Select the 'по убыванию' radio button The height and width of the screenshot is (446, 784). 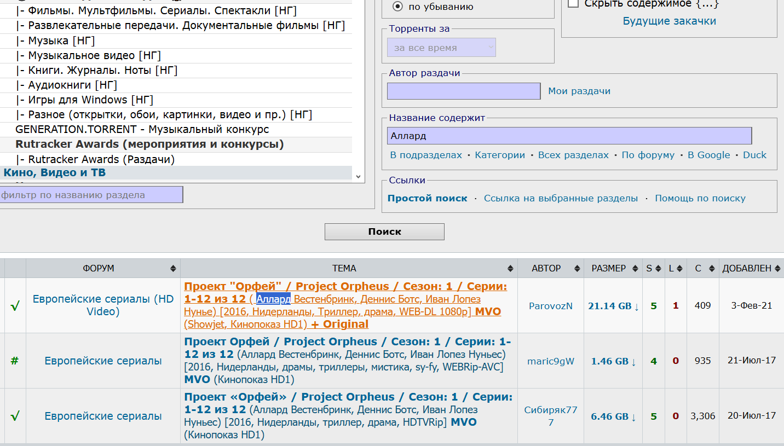[397, 7]
